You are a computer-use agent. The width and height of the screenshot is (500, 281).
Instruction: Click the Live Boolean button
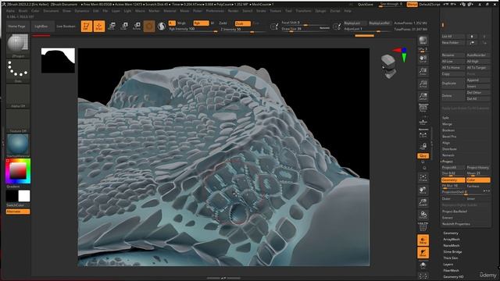(x=66, y=27)
